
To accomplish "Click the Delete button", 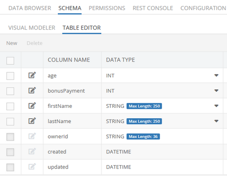I will tap(35, 43).
